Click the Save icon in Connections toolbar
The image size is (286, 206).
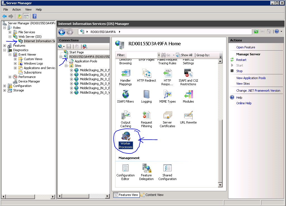[x=69, y=46]
